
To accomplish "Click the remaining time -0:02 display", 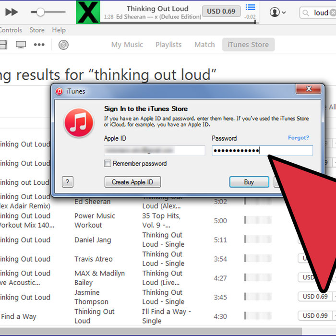I will [x=250, y=17].
